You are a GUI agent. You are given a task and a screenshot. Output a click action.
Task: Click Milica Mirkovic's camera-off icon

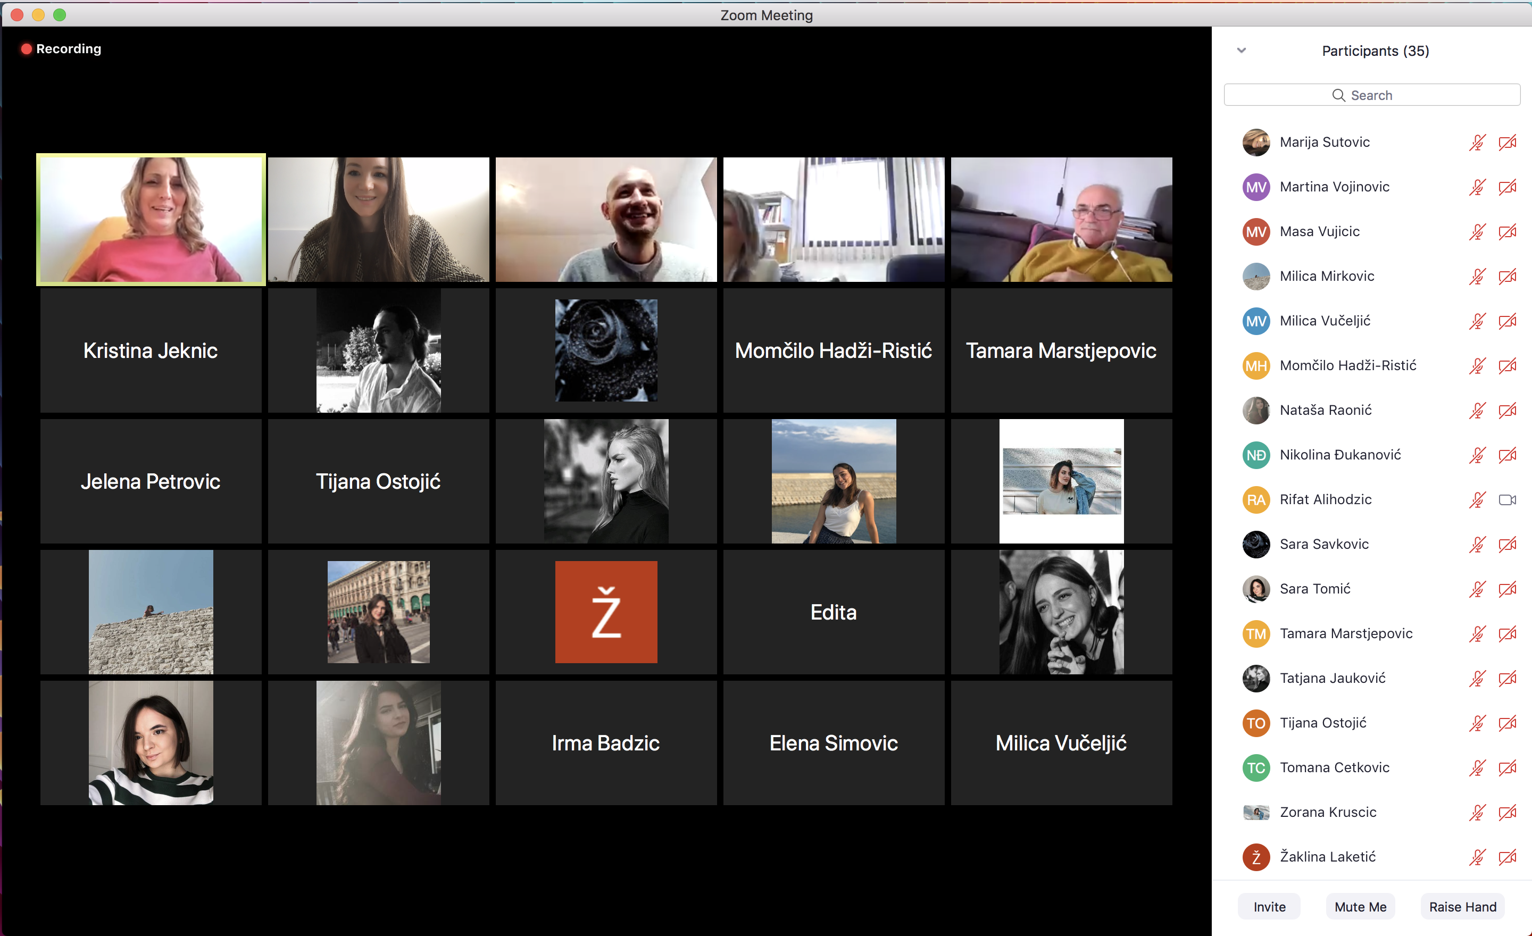pos(1507,277)
